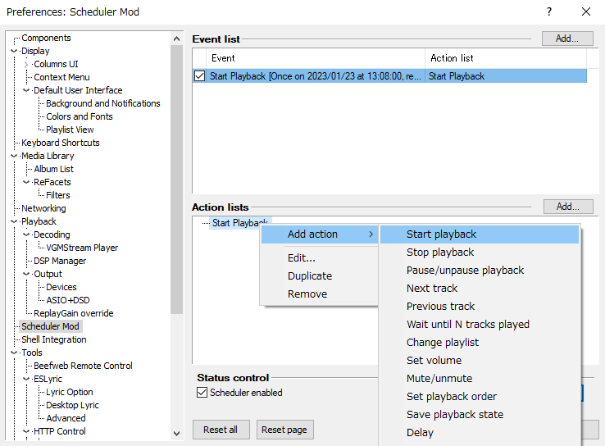This screenshot has width=605, height=446.
Task: Open Components preferences page
Action: 46,38
